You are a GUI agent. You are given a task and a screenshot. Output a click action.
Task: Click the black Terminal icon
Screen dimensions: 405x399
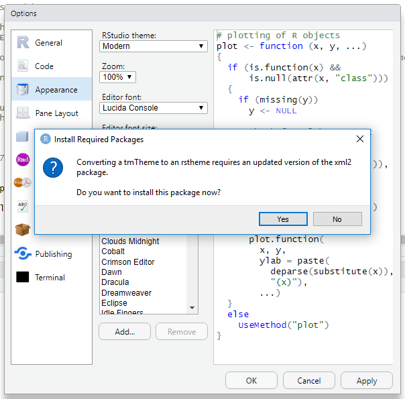(x=23, y=278)
